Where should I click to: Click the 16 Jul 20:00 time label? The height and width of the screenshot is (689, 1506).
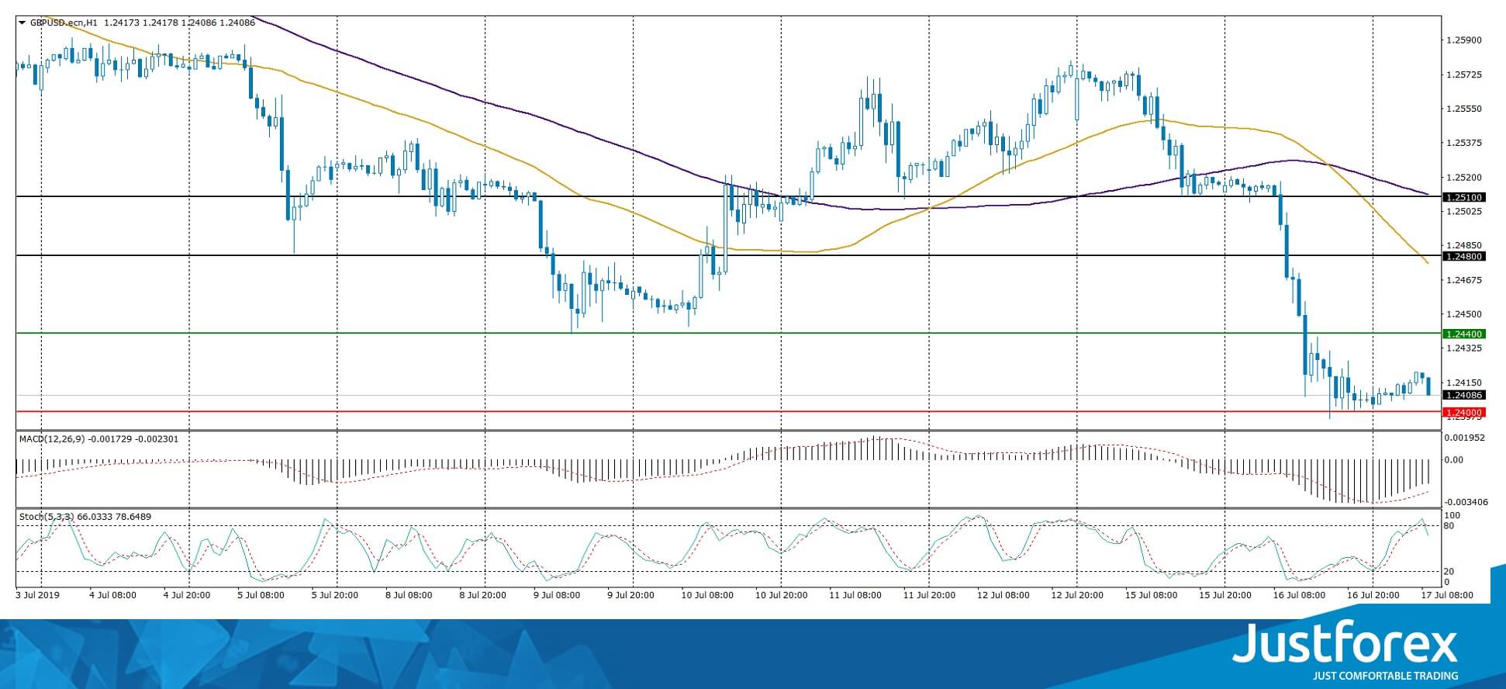click(x=1373, y=595)
